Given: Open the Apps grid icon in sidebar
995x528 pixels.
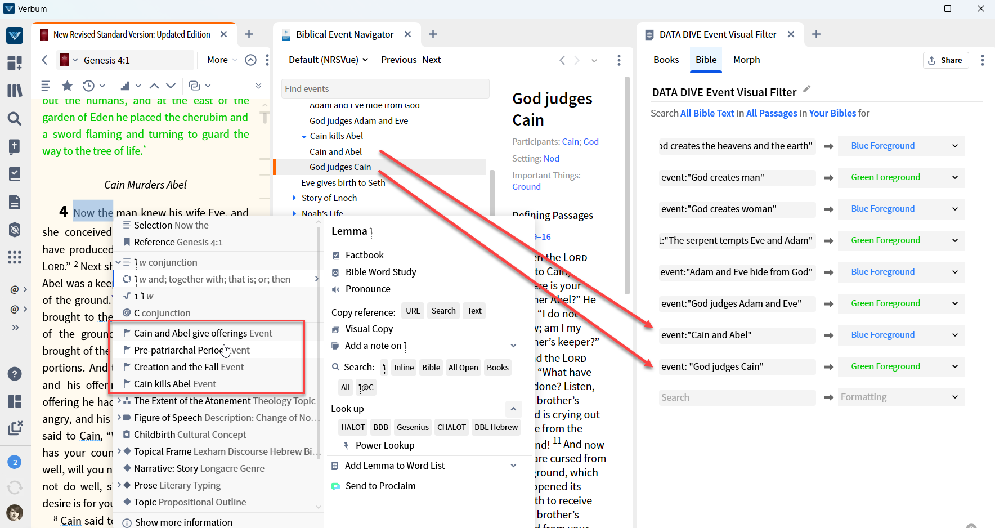Looking at the screenshot, I should click(x=15, y=257).
